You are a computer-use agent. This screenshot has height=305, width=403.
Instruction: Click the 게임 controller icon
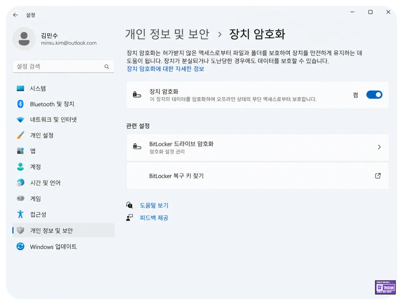(x=20, y=198)
